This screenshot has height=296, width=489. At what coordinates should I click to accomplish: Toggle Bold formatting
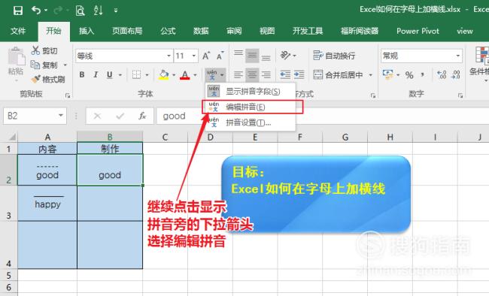82,75
